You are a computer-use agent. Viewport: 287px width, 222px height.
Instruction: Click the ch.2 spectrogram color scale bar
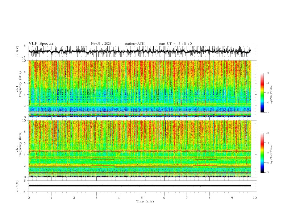262,153
